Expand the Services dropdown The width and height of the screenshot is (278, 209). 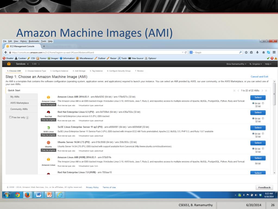22,64
